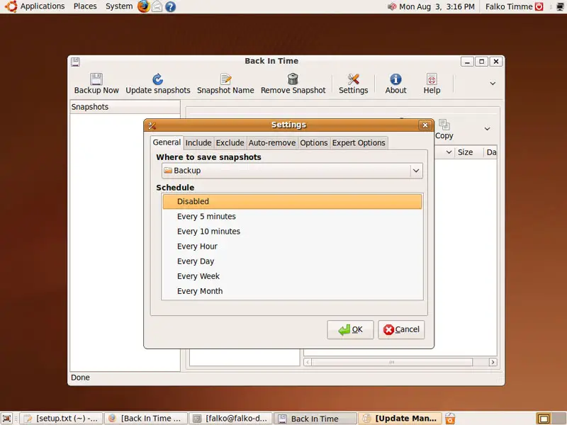567x425 pixels.
Task: Click the blue help question mark icon
Action: 170,6
